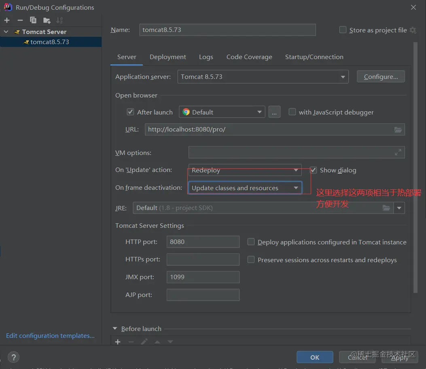Click the Name input field
The height and width of the screenshot is (369, 426).
228,30
